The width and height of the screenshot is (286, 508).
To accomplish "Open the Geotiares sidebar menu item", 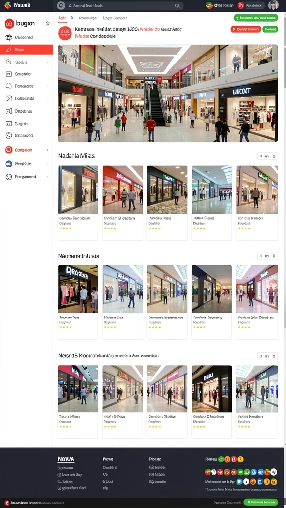I will [26, 111].
